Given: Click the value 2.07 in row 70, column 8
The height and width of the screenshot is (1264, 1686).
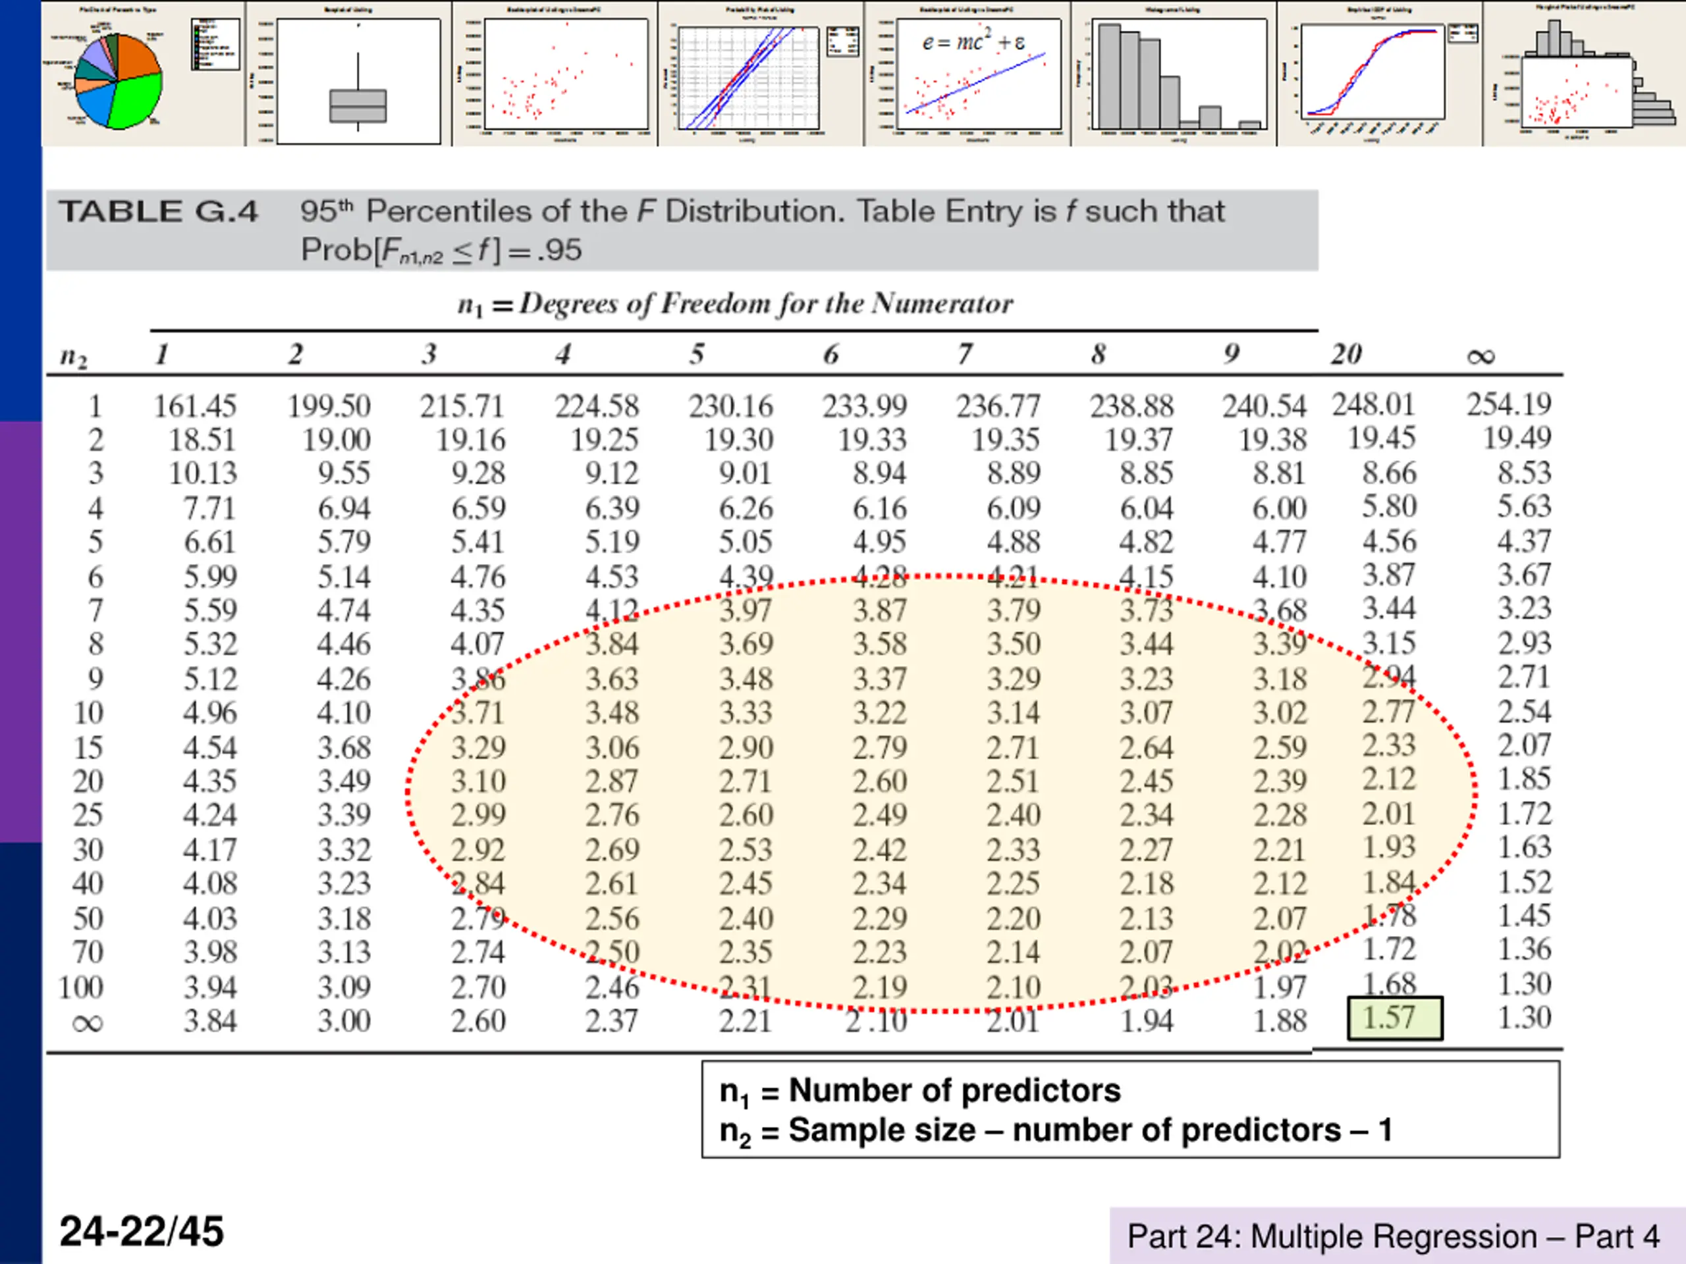Looking at the screenshot, I should click(x=1147, y=951).
